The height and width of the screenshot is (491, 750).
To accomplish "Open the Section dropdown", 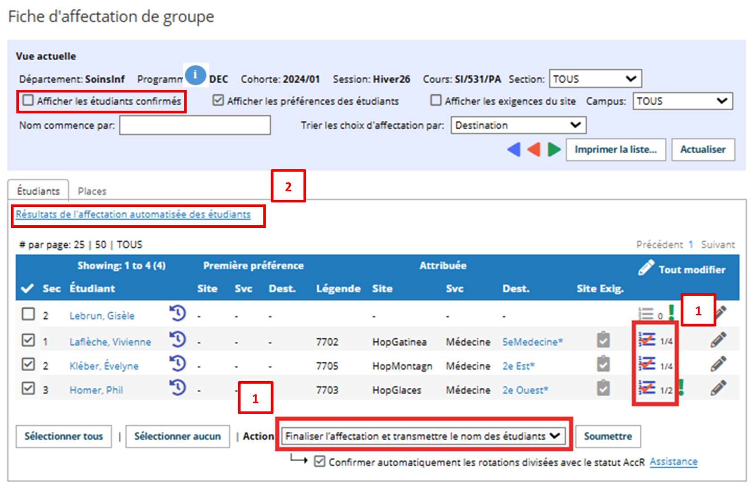I will coord(595,79).
